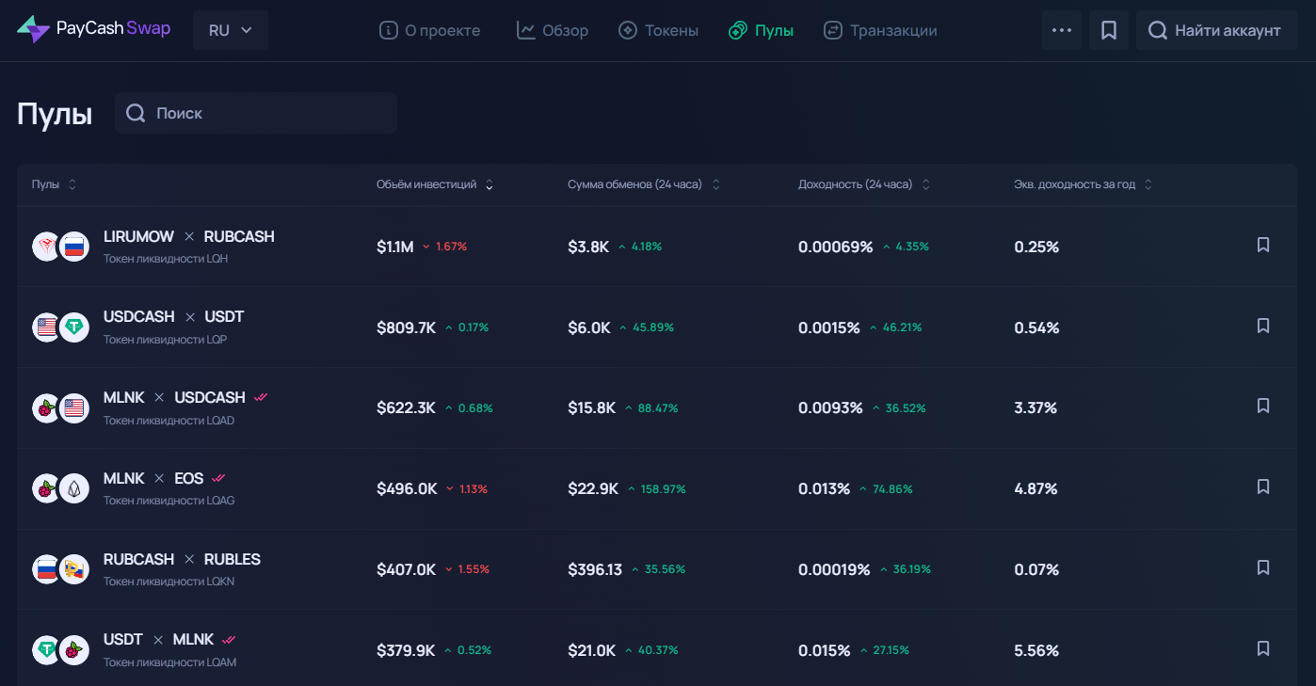
Task: Click the Найти аккаунт button
Action: coord(1216,30)
